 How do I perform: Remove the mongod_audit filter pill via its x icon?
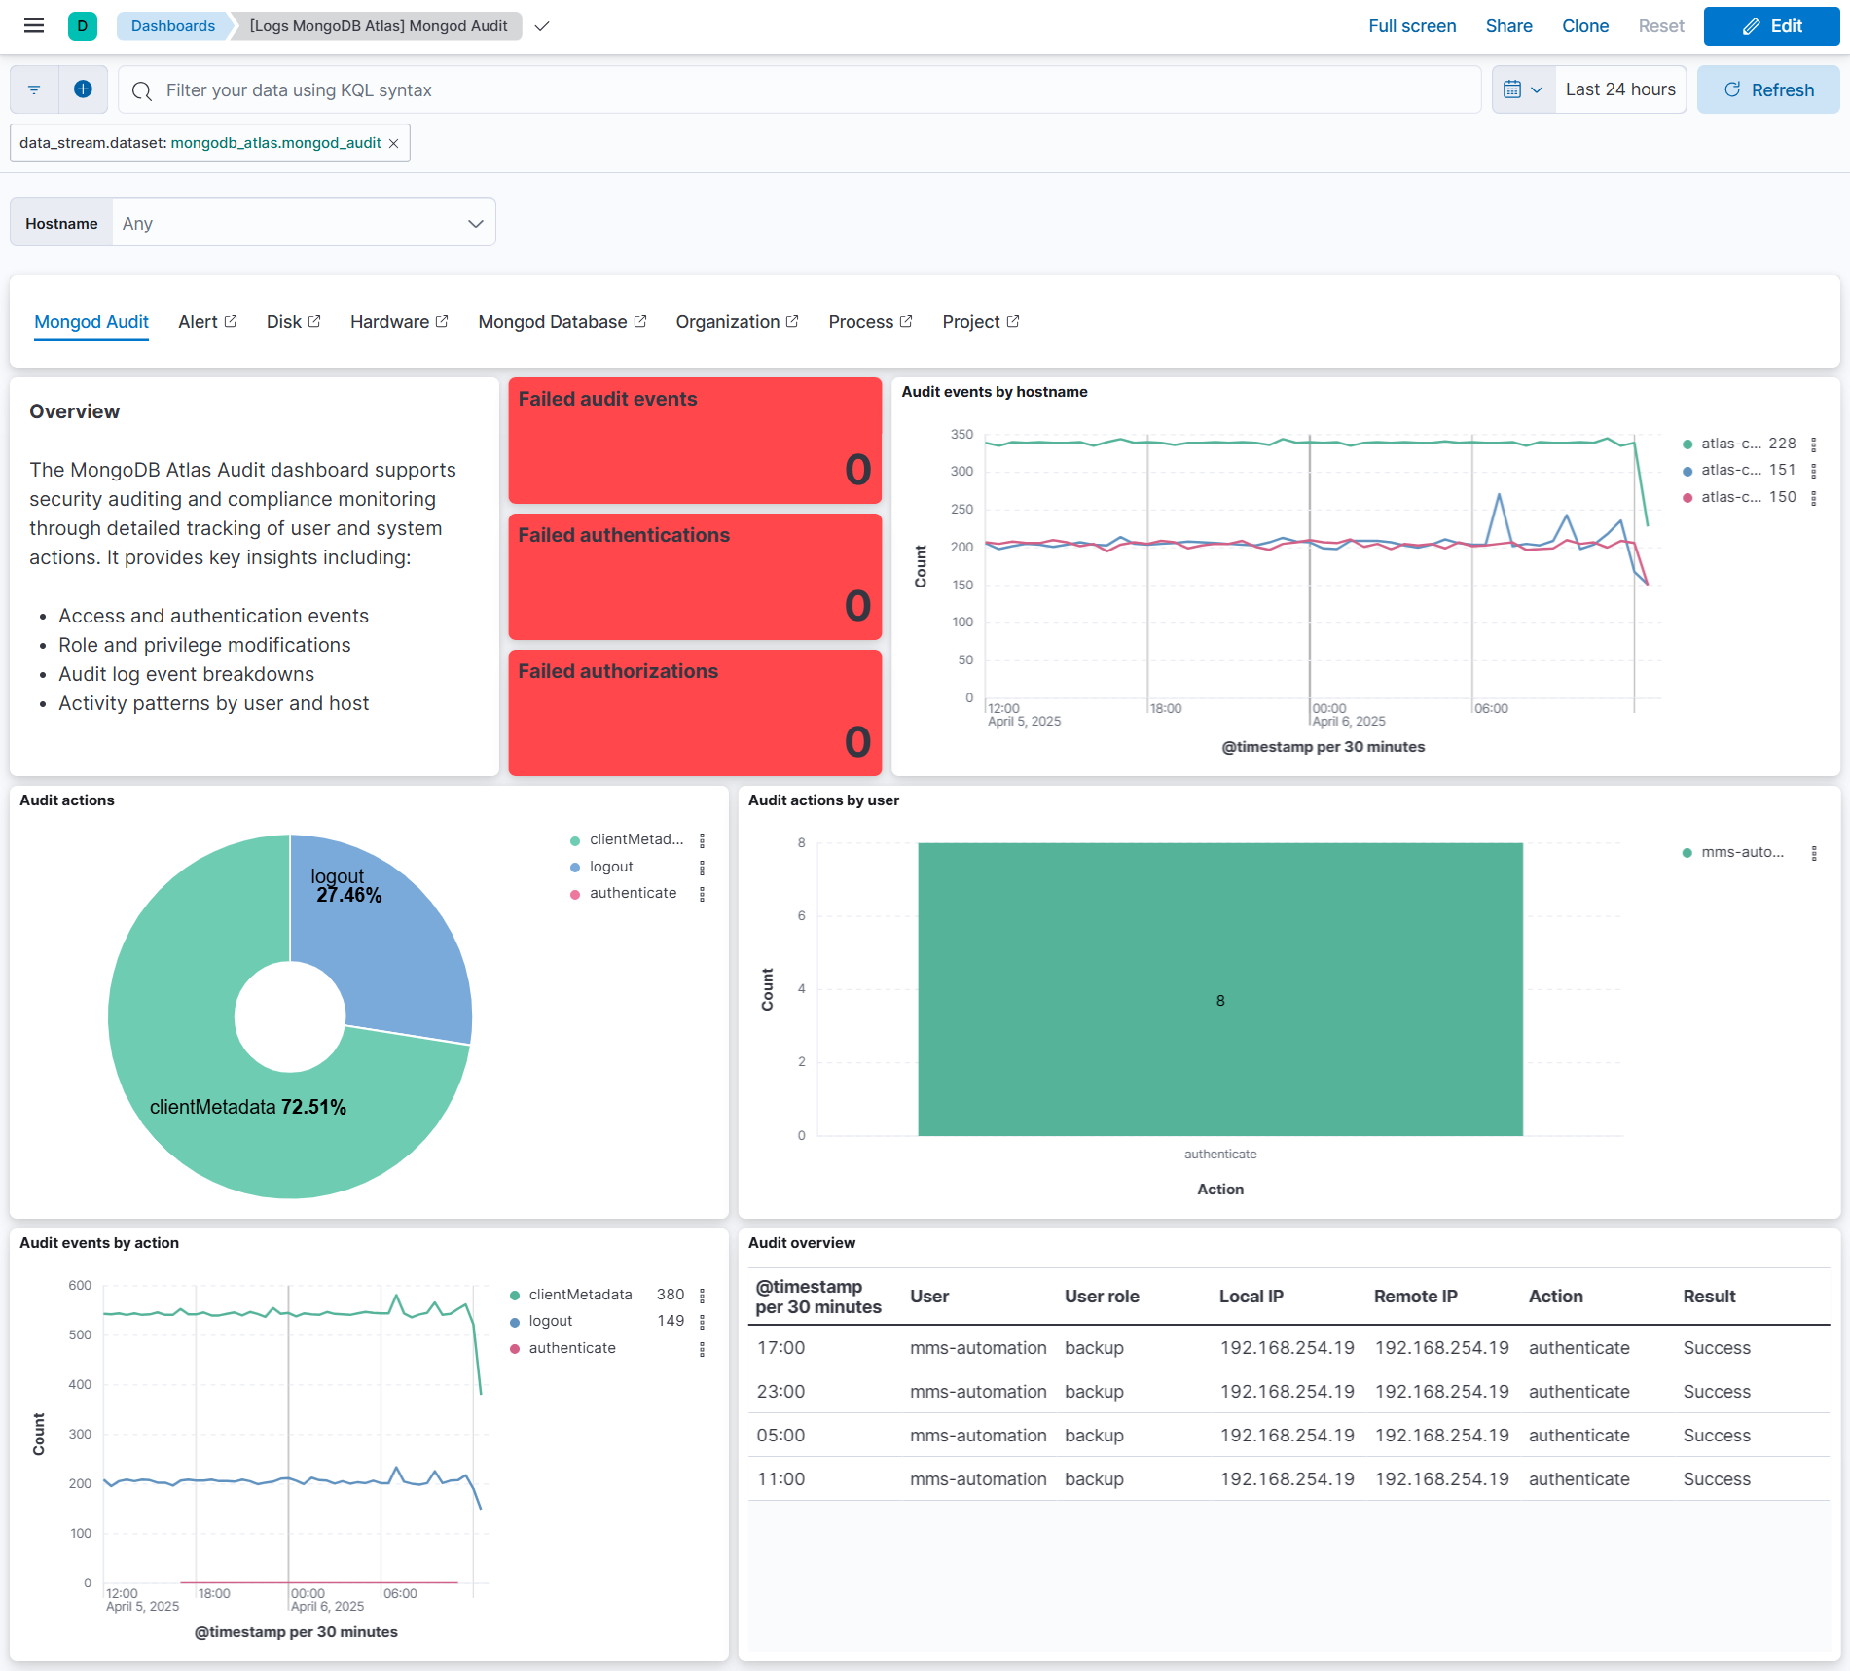(x=393, y=143)
